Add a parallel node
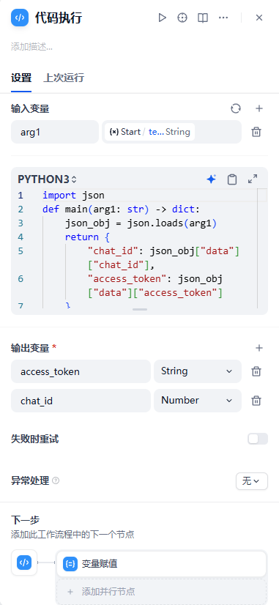Screen dimensions: 279x605 pyautogui.click(x=162, y=592)
